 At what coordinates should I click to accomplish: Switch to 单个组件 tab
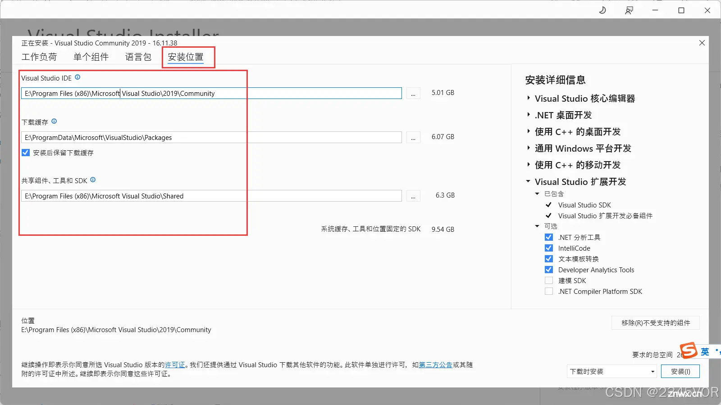point(91,57)
